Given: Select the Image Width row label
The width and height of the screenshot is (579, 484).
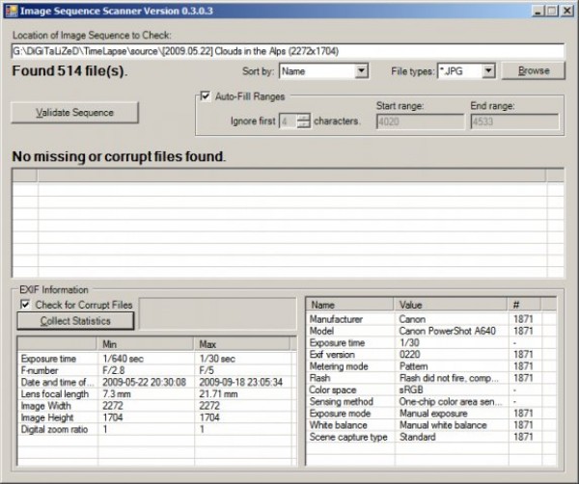Looking at the screenshot, I should pos(45,406).
